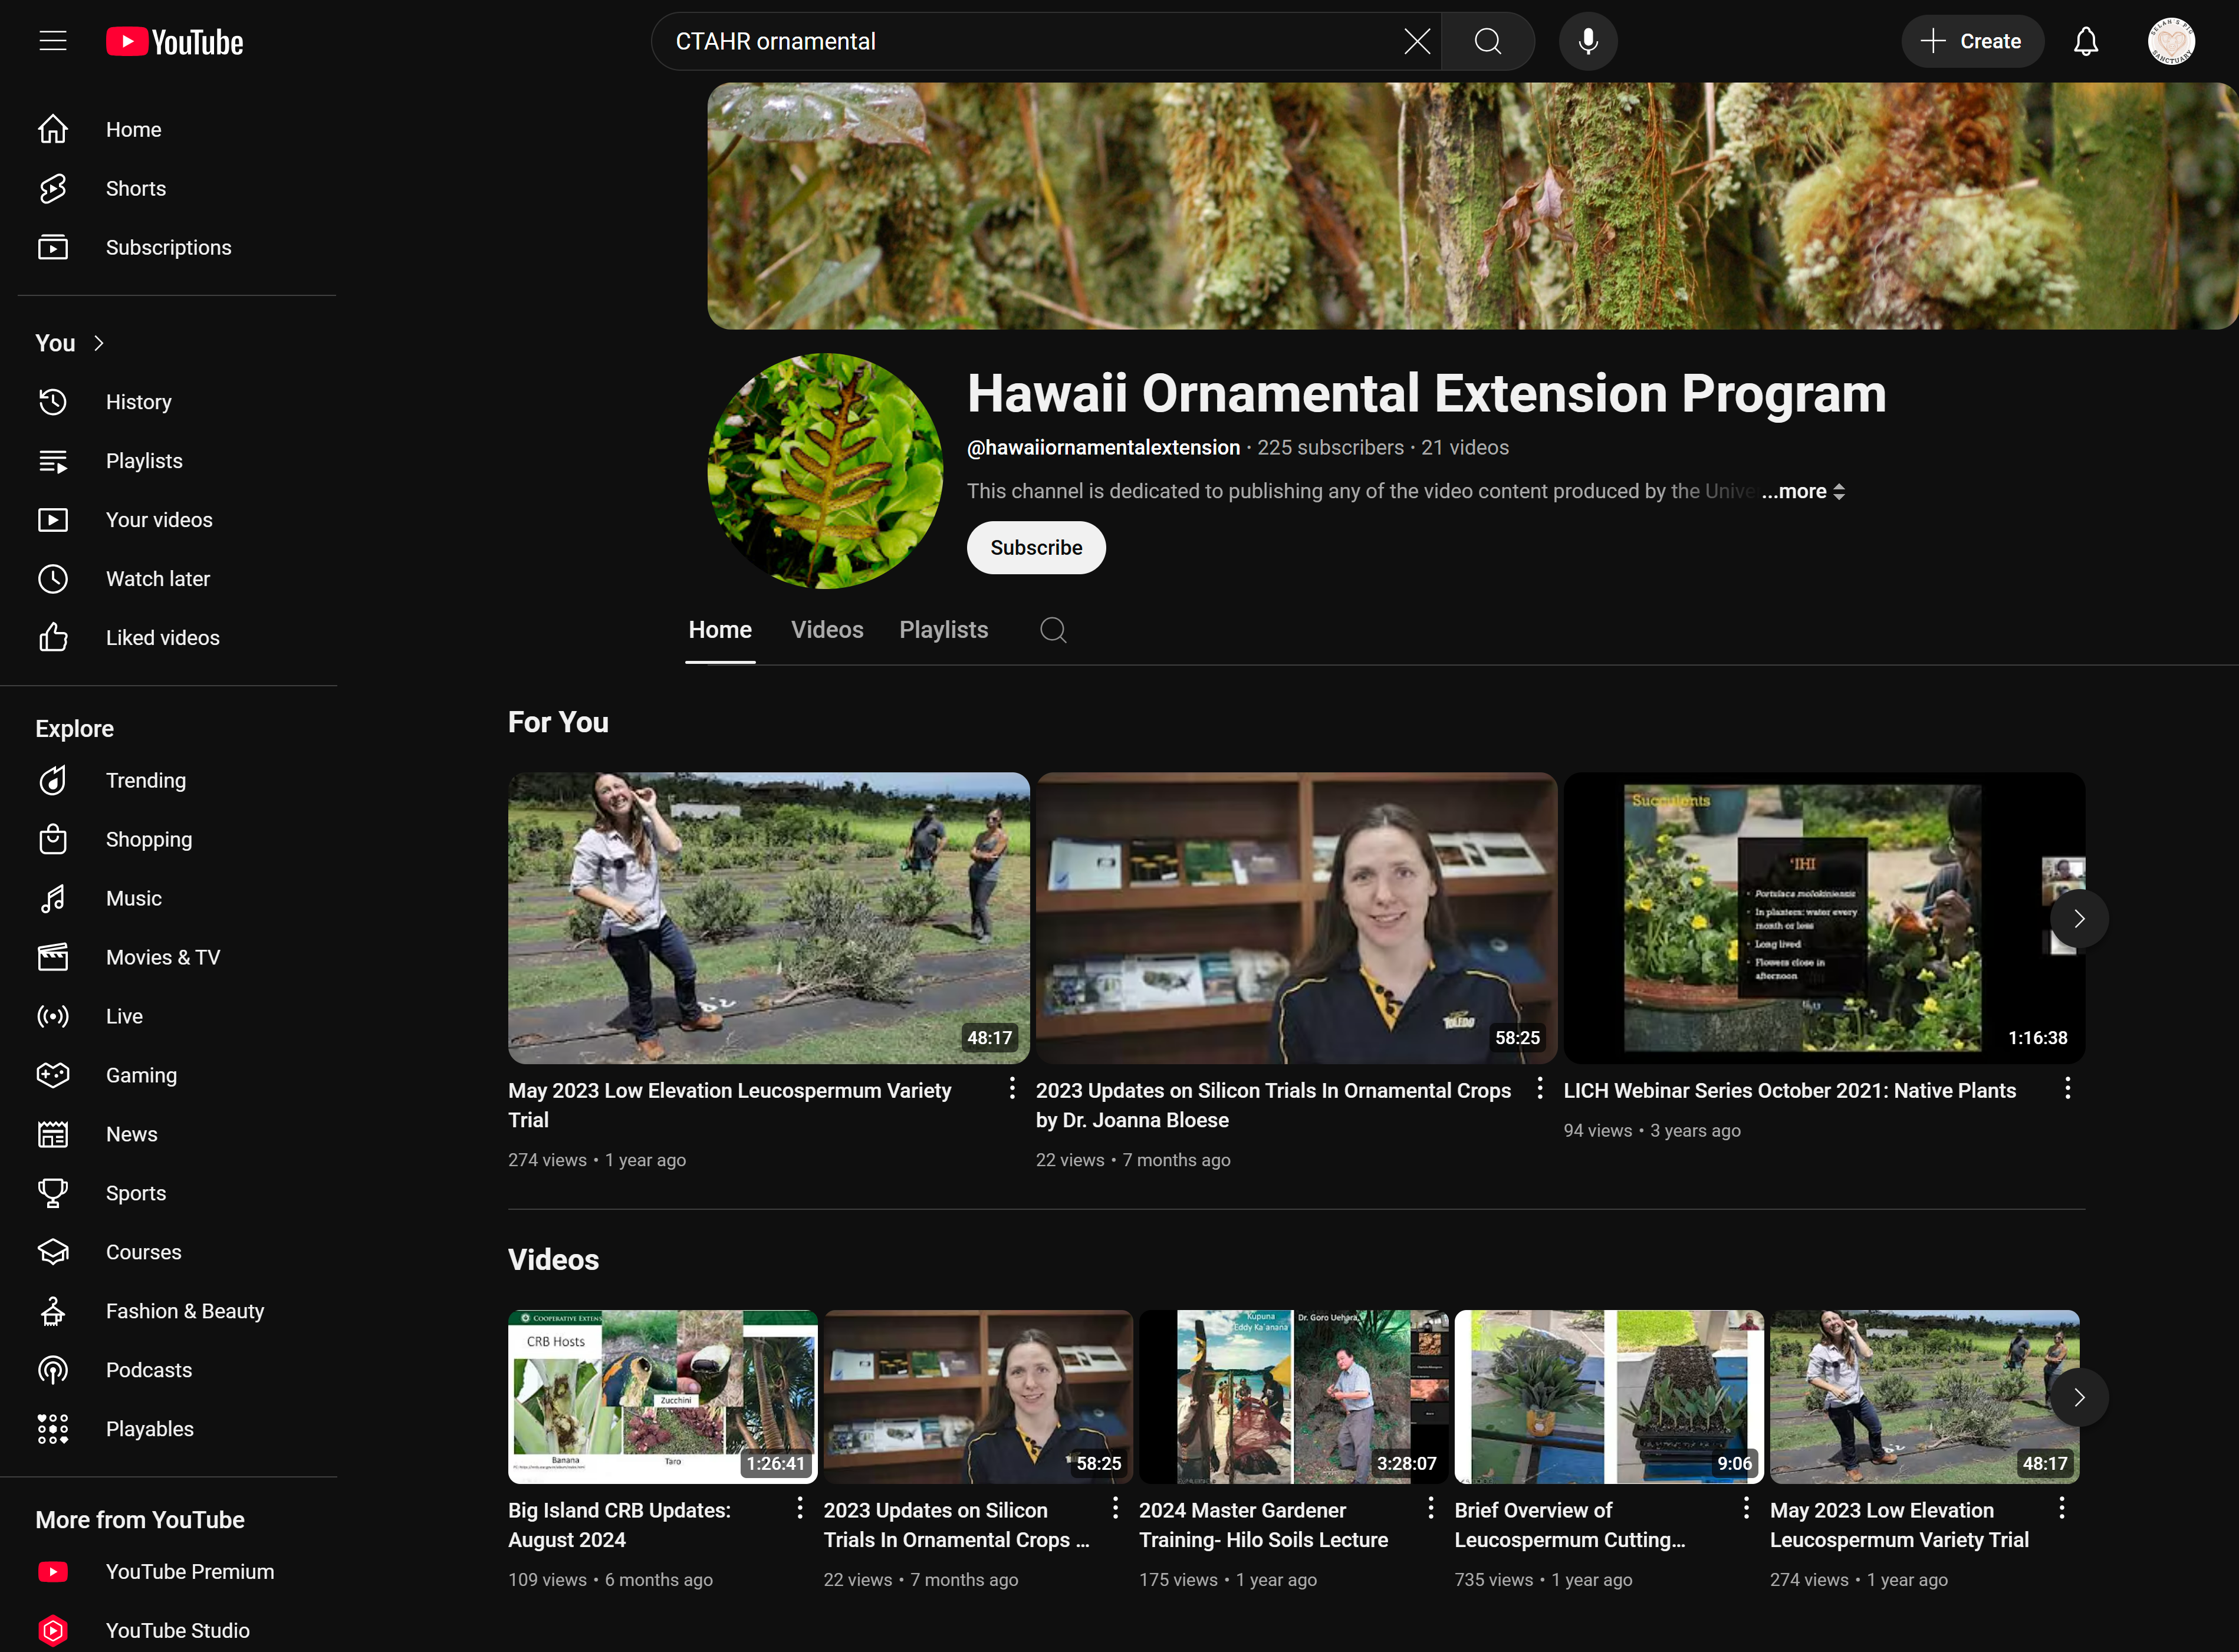Play the 48:17 Leucospermum thumbnail in For You
2239x1652 pixels.
768,918
